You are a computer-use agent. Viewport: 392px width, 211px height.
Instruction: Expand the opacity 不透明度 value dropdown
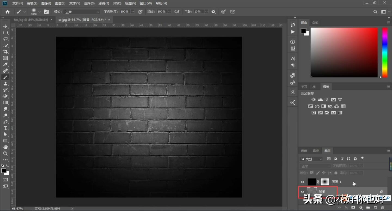[x=133, y=12]
